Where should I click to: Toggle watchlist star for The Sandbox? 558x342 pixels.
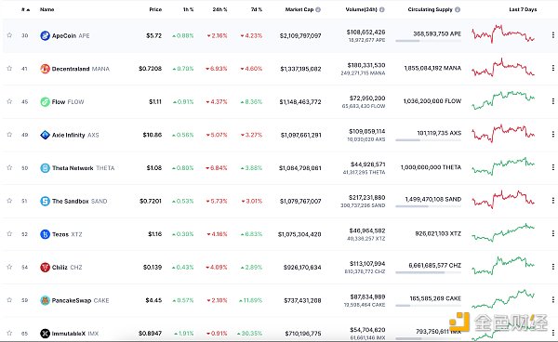pos(9,201)
